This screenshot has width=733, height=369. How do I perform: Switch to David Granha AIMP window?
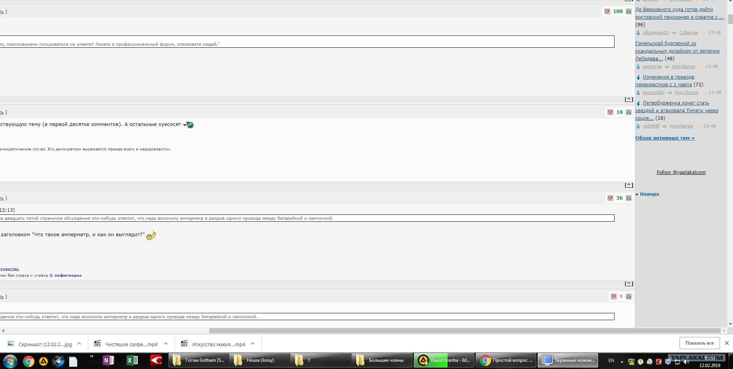(x=444, y=360)
